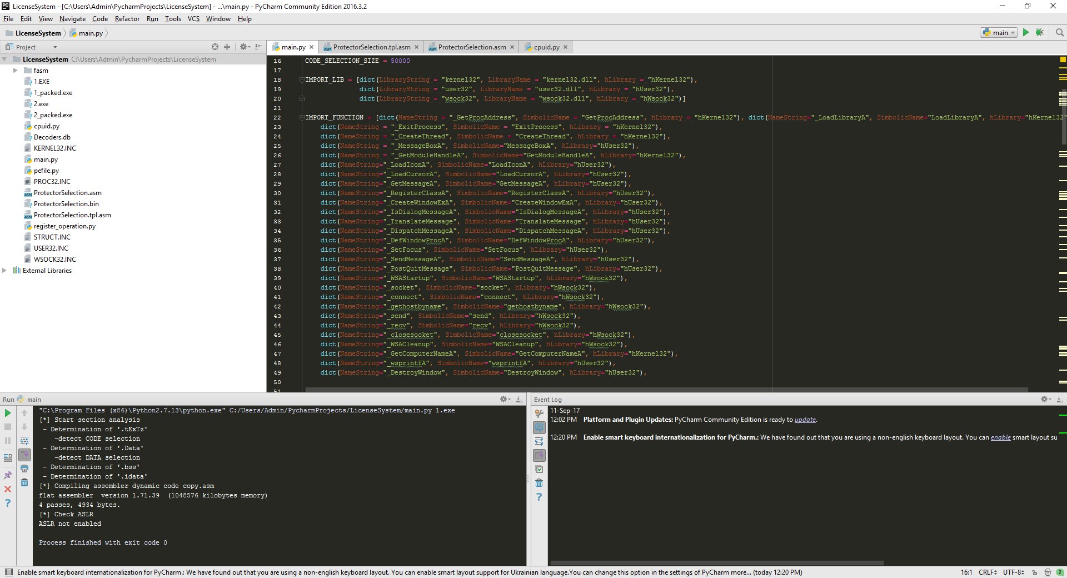Switch to ProtectorSelection.tpl.asm tab

(x=371, y=47)
